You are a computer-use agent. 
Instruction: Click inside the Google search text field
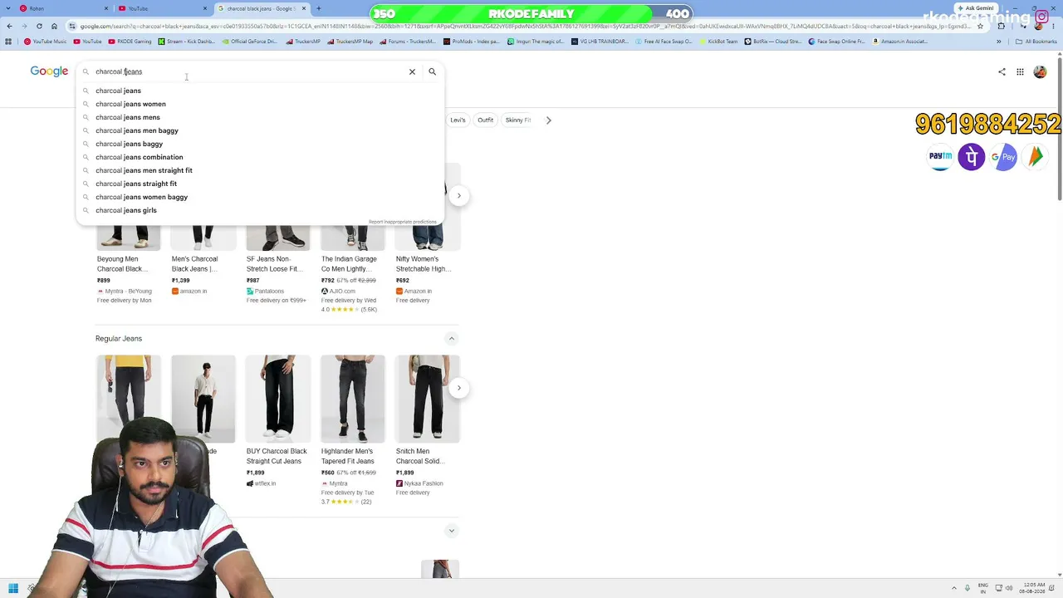coord(249,71)
